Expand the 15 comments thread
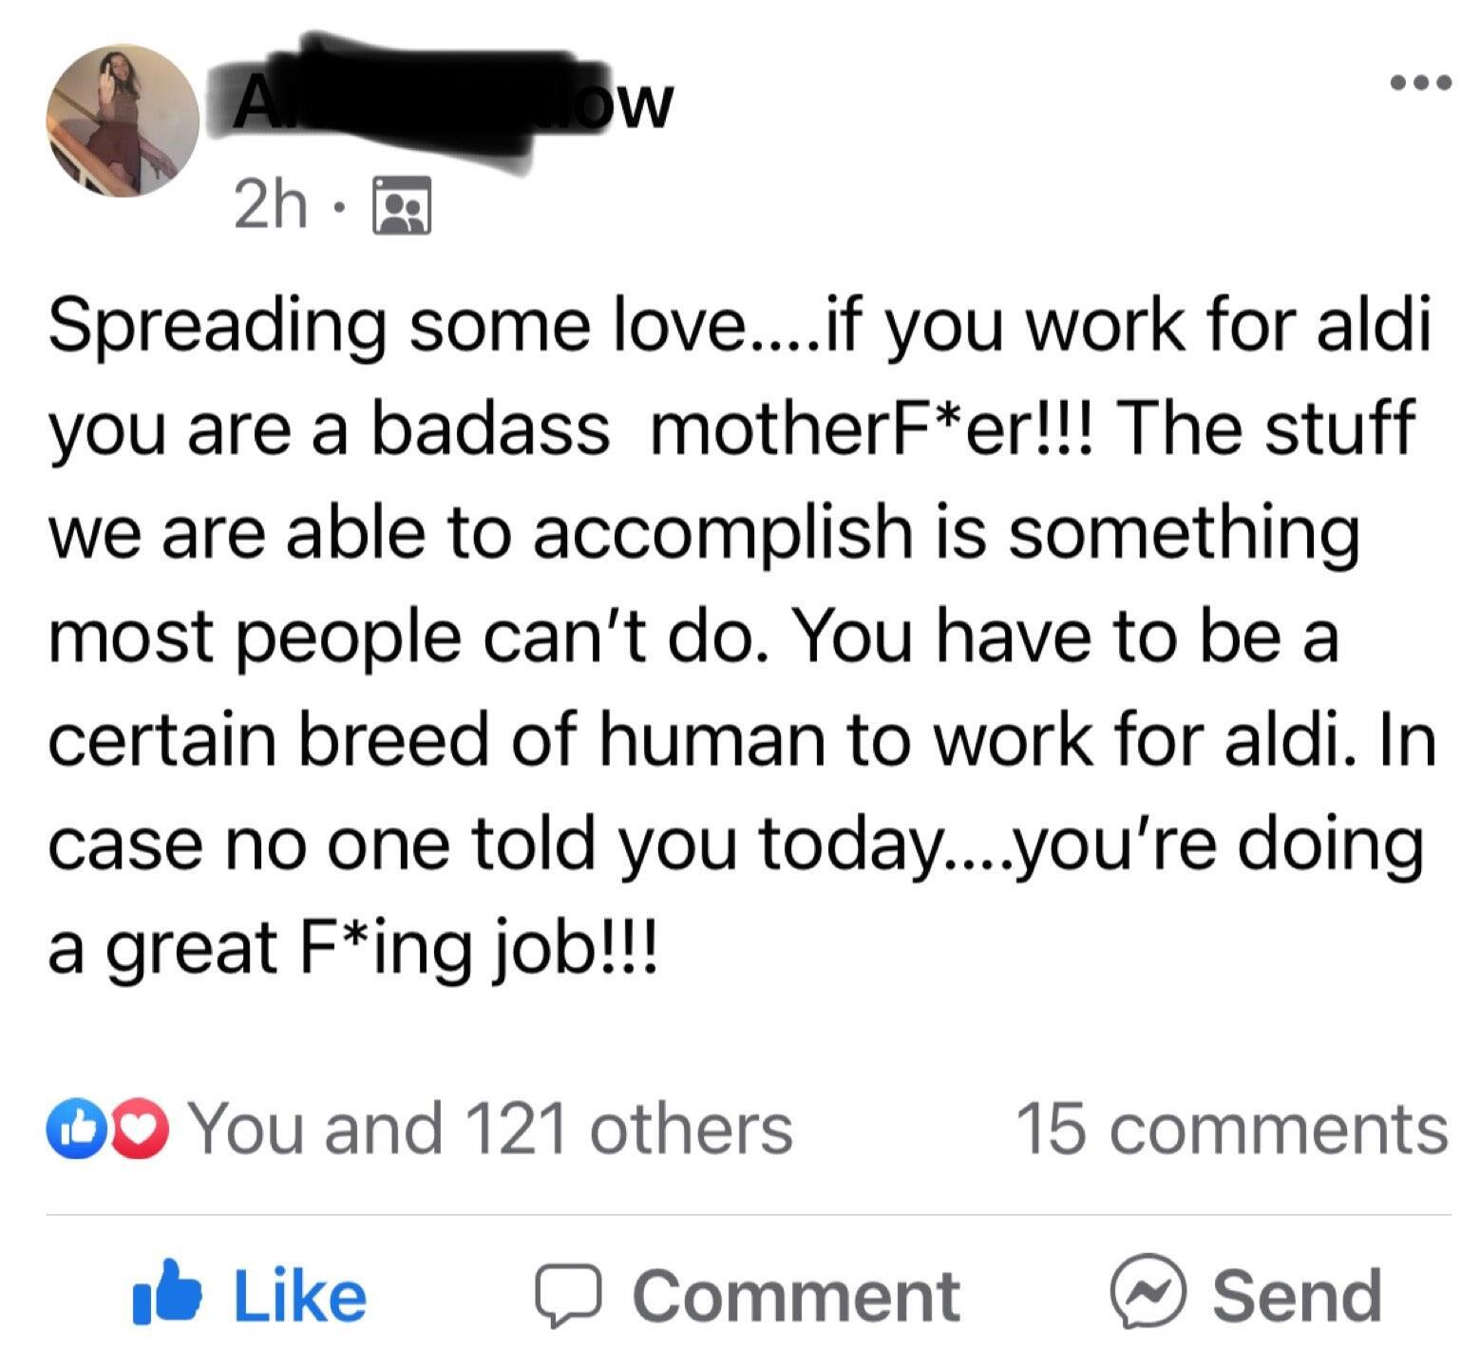Image resolution: width=1461 pixels, height=1368 pixels. click(x=1231, y=1130)
